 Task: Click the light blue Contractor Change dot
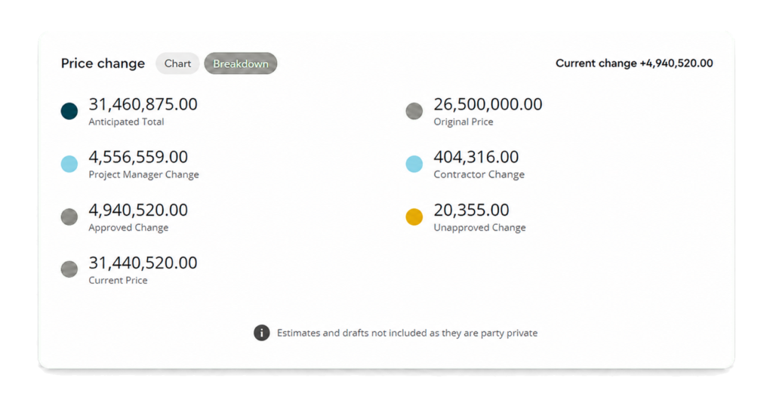pos(414,164)
